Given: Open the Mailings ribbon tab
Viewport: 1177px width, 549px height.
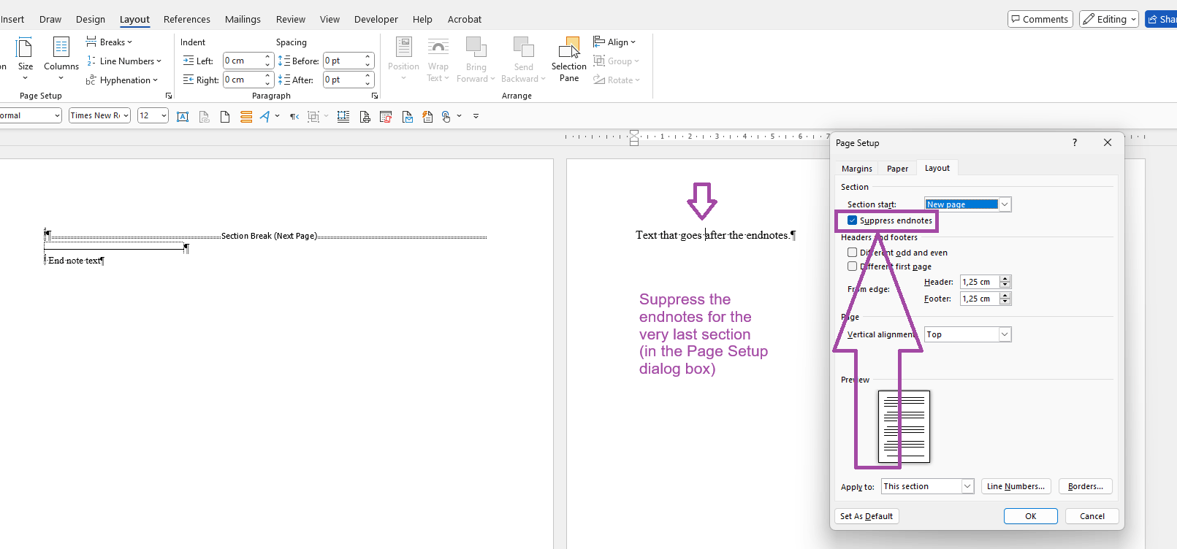Looking at the screenshot, I should click(x=243, y=19).
